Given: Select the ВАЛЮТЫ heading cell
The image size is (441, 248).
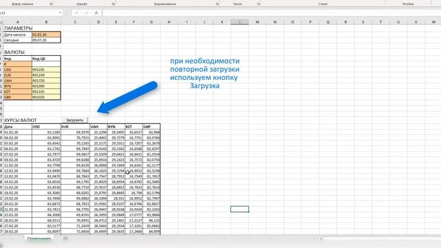Looking at the screenshot, I should click(18, 52).
